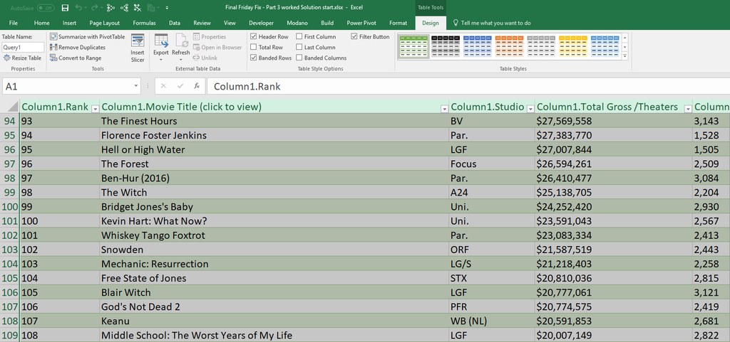Click the Unlink button
This screenshot has width=730, height=342.
tap(205, 58)
